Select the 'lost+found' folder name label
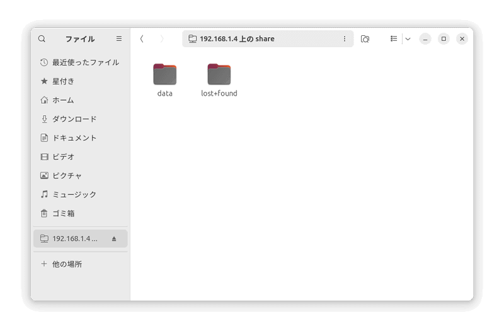 tap(219, 93)
